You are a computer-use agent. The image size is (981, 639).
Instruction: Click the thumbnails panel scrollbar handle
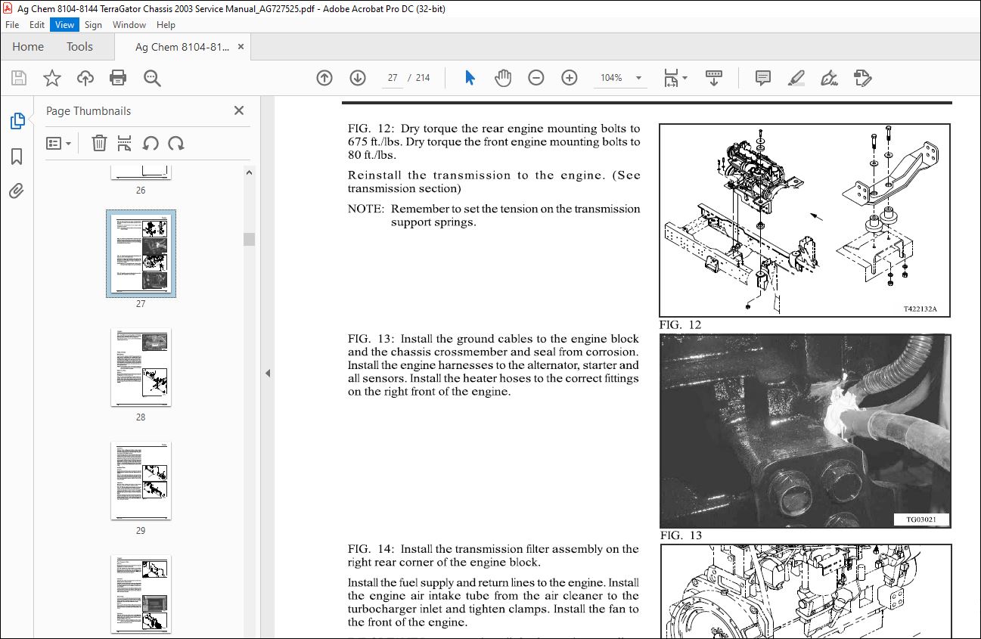(x=249, y=239)
